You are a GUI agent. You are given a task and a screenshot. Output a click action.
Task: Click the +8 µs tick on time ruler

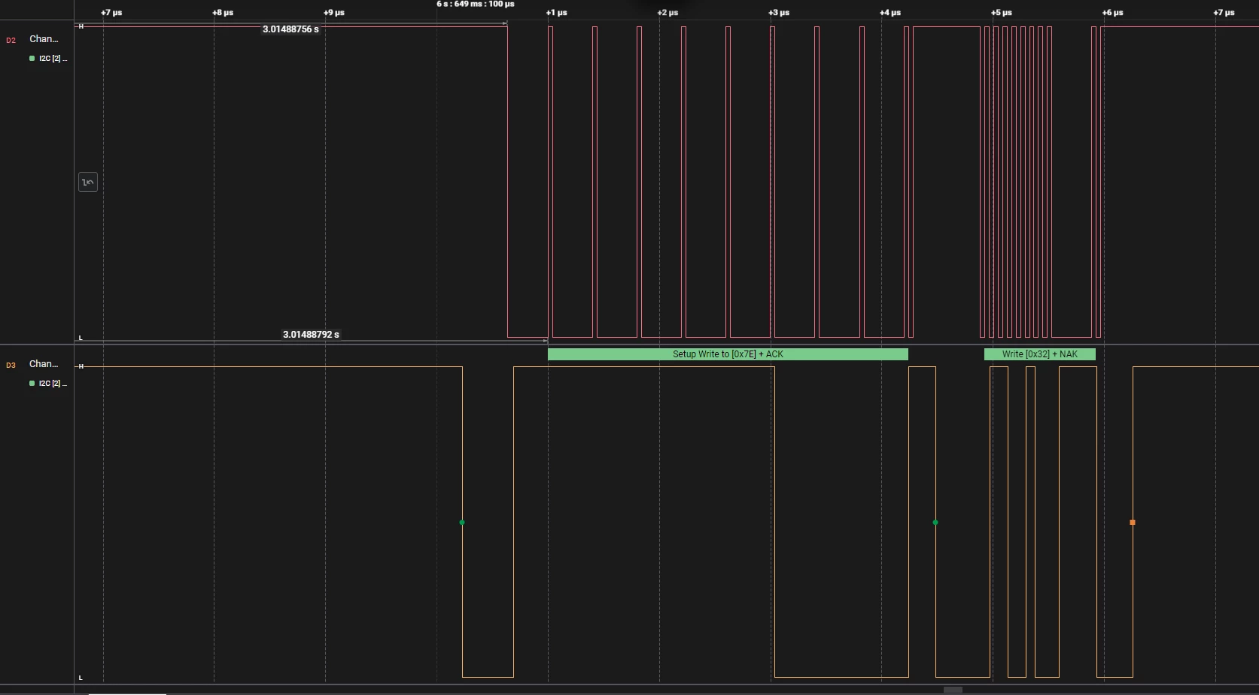223,13
